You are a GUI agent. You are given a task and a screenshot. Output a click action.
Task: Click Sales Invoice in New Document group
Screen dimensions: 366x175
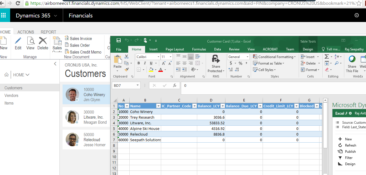pyautogui.click(x=78, y=38)
